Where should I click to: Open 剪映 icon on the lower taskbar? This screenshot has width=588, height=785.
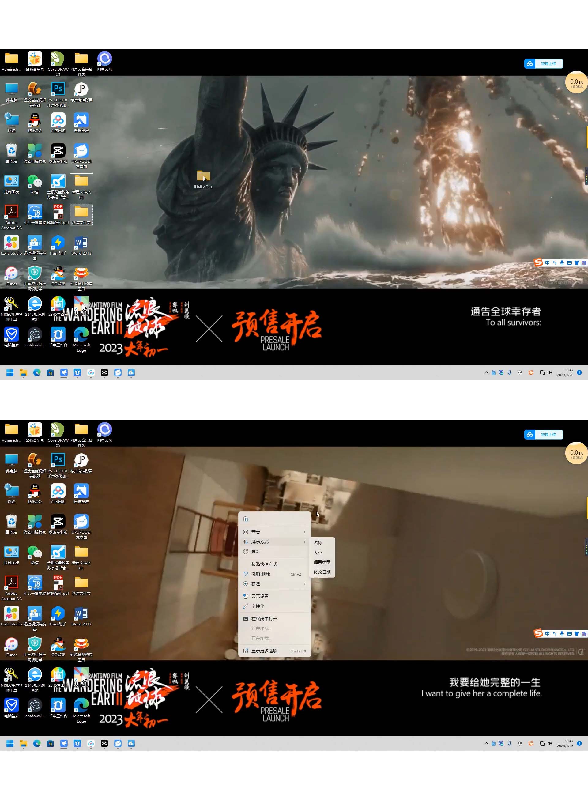tap(104, 743)
